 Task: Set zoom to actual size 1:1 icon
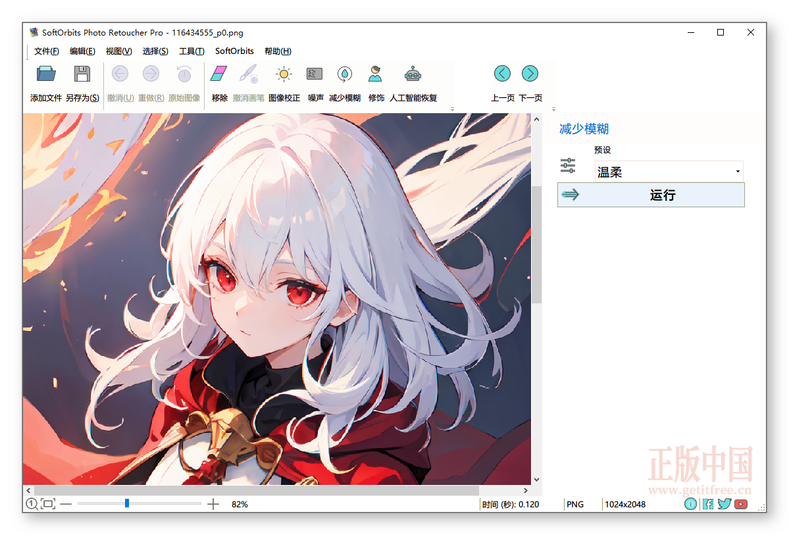coord(32,504)
